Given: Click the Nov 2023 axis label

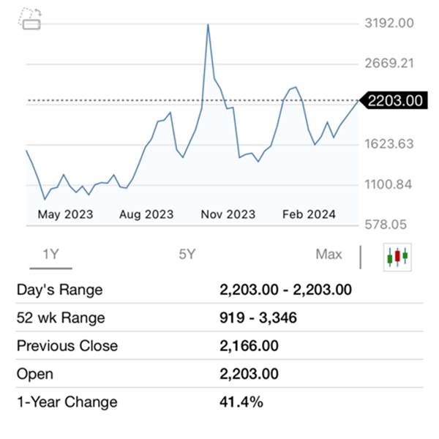Looking at the screenshot, I should click(228, 214).
